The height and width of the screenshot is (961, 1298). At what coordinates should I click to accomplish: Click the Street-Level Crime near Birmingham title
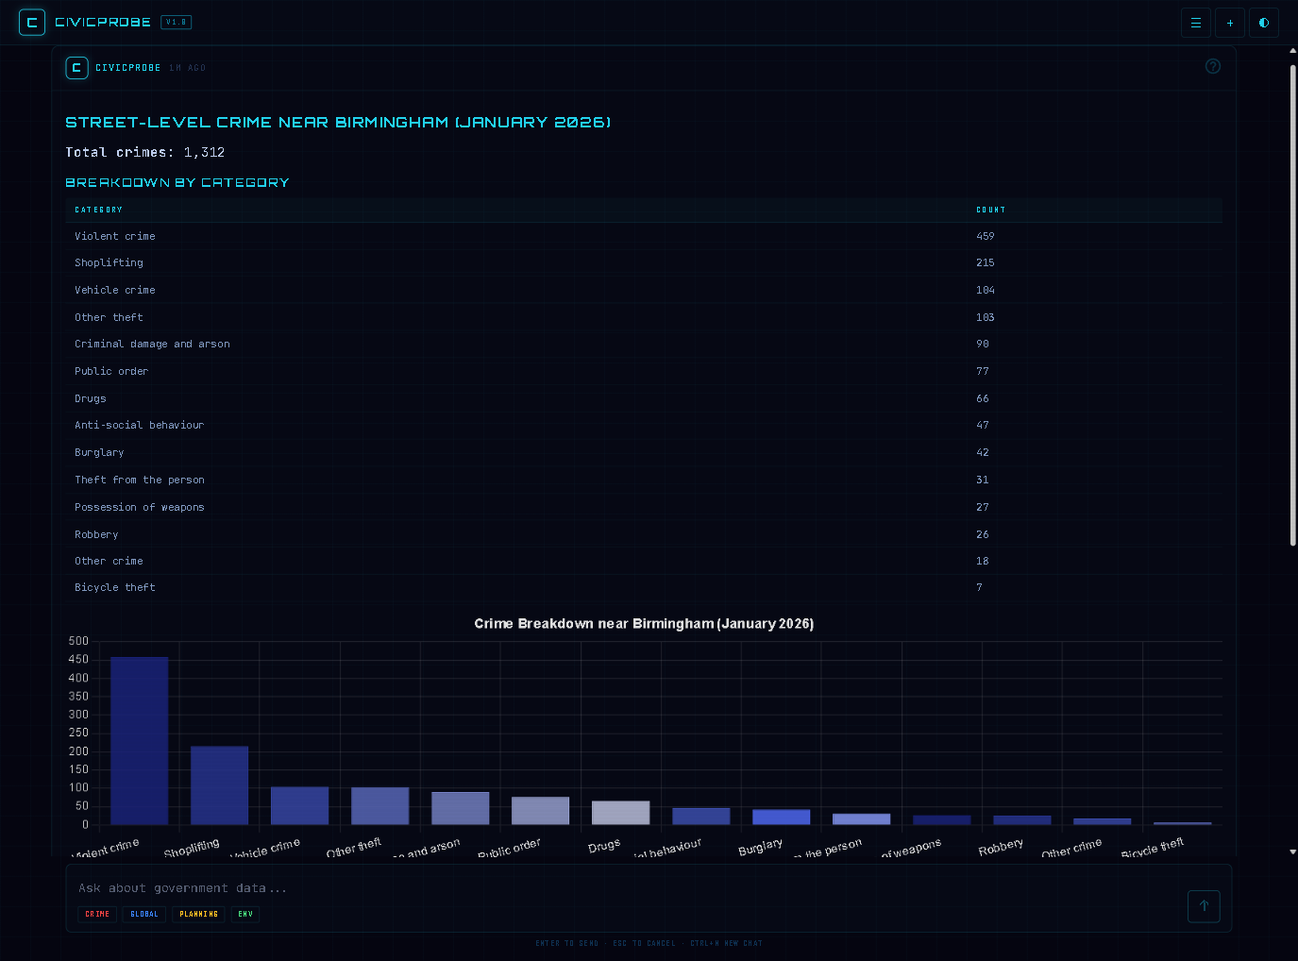point(337,122)
